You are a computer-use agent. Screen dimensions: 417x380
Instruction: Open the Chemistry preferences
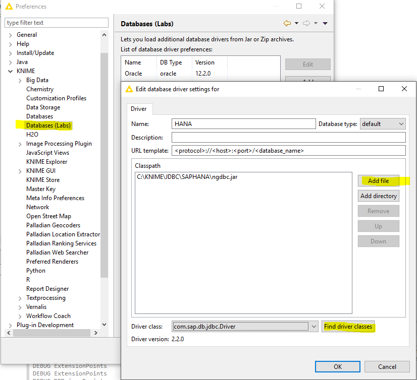pyautogui.click(x=40, y=89)
